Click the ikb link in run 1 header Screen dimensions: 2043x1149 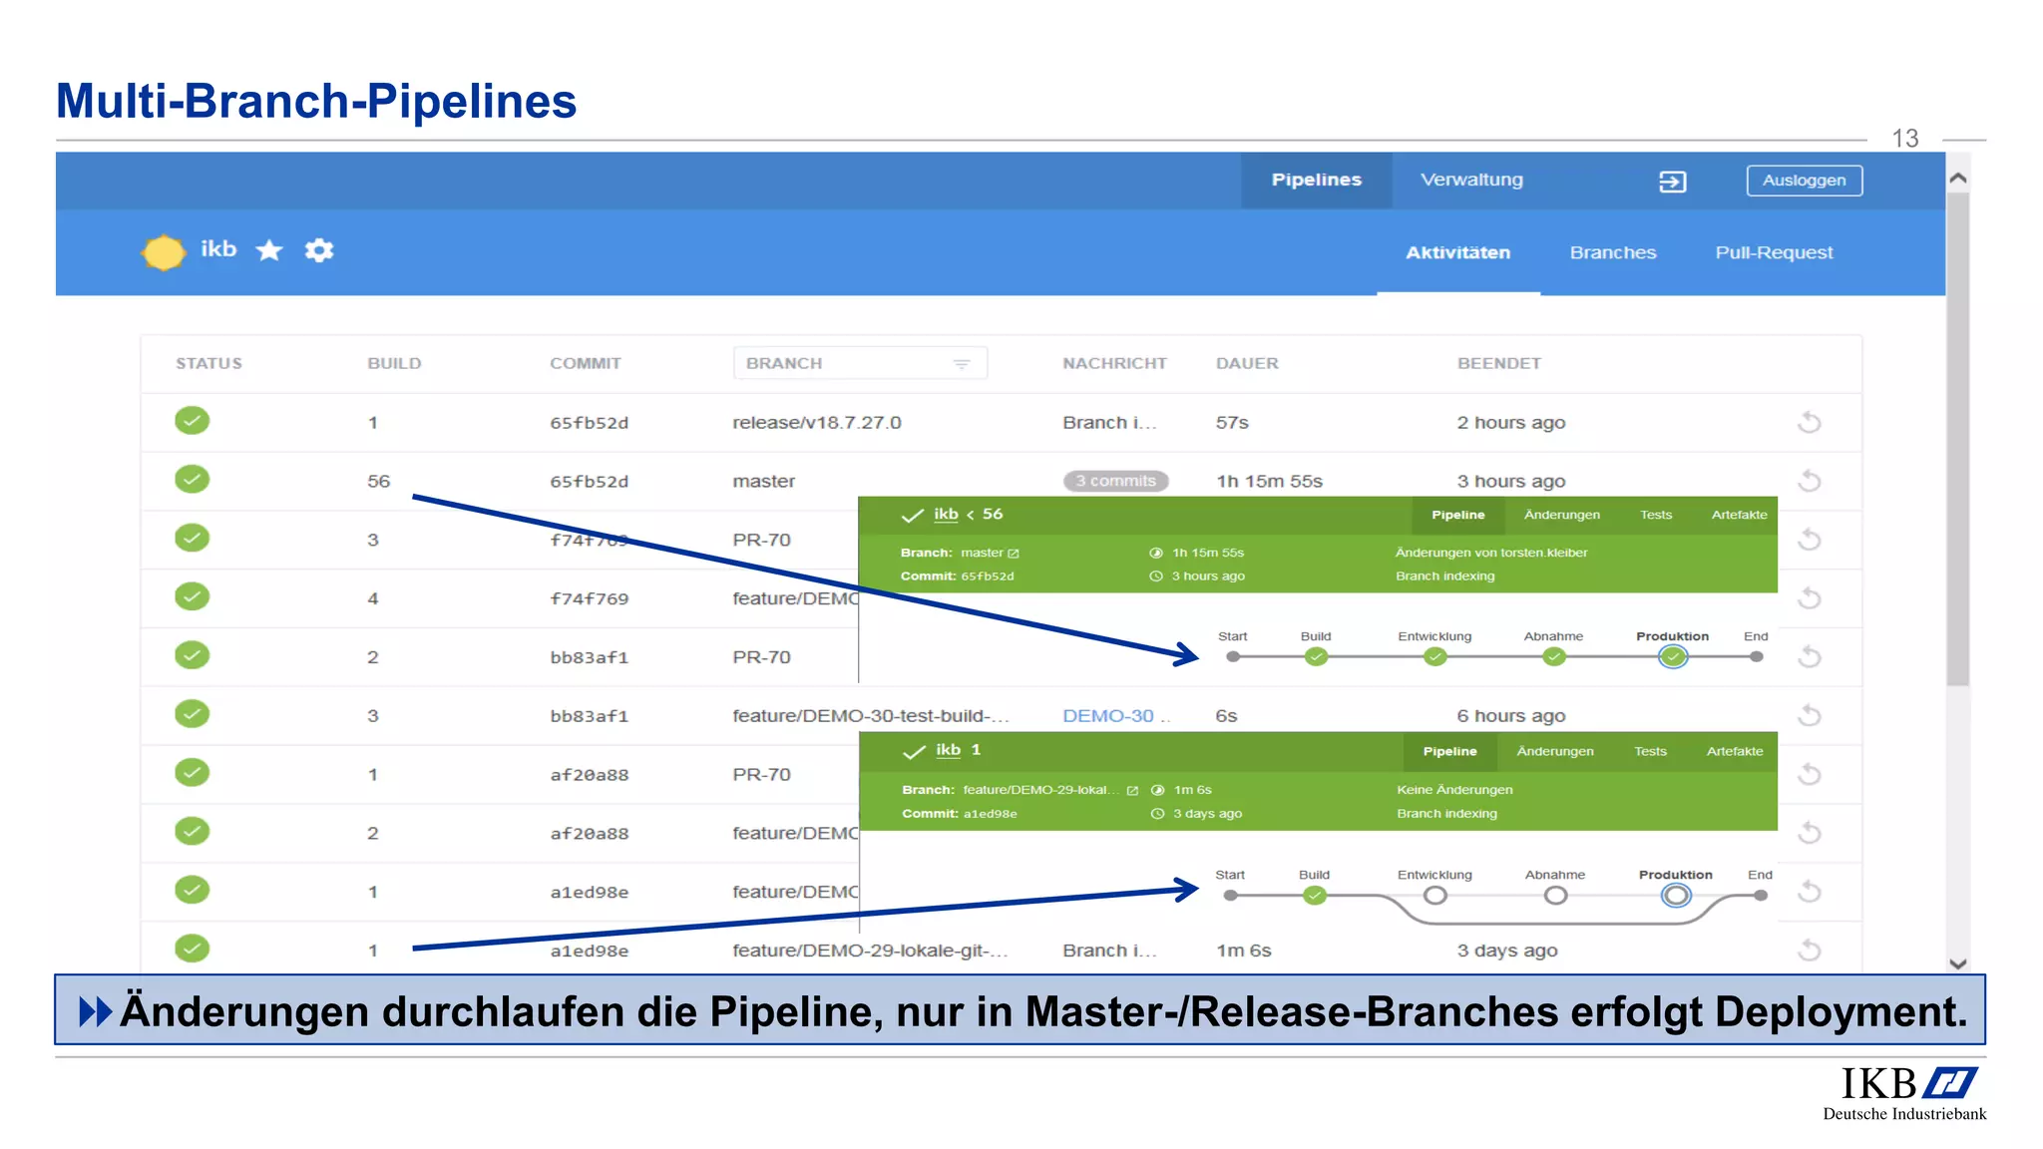point(948,750)
